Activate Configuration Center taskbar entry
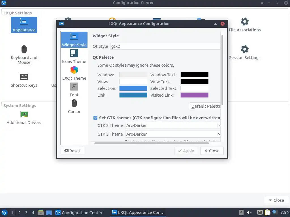This screenshot has width=290, height=217. click(79, 212)
